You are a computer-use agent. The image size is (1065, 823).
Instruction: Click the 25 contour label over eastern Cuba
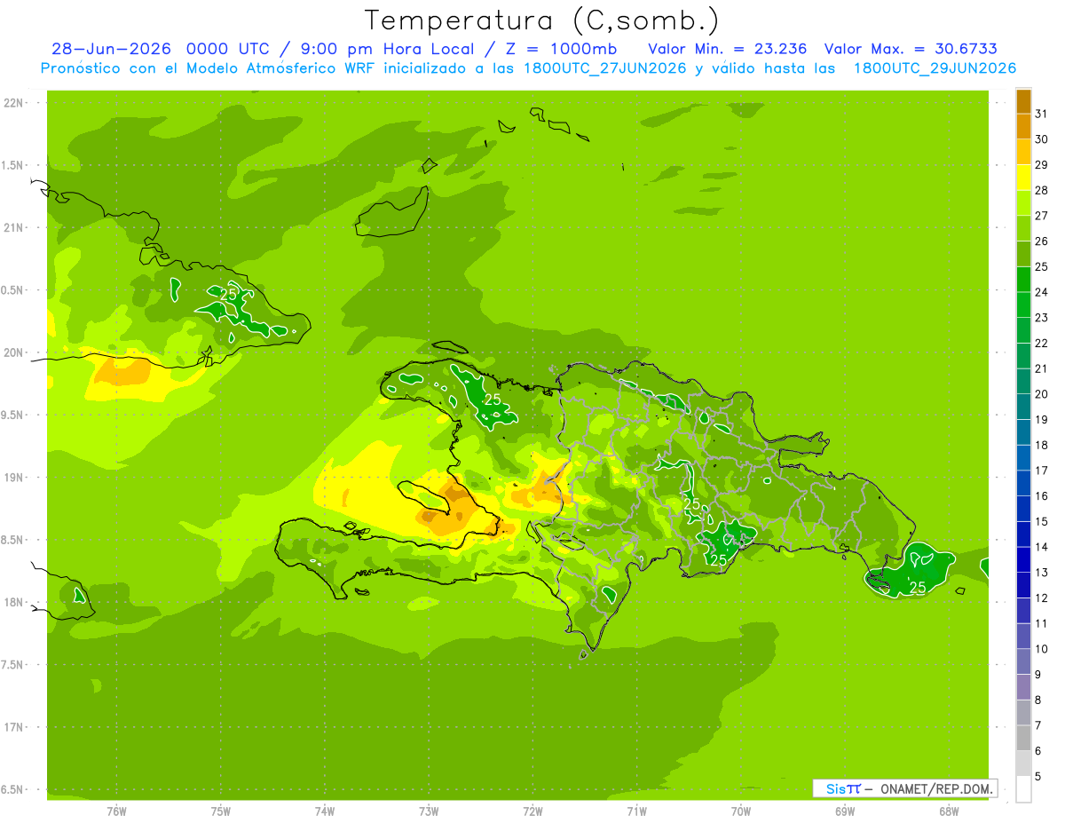click(228, 294)
